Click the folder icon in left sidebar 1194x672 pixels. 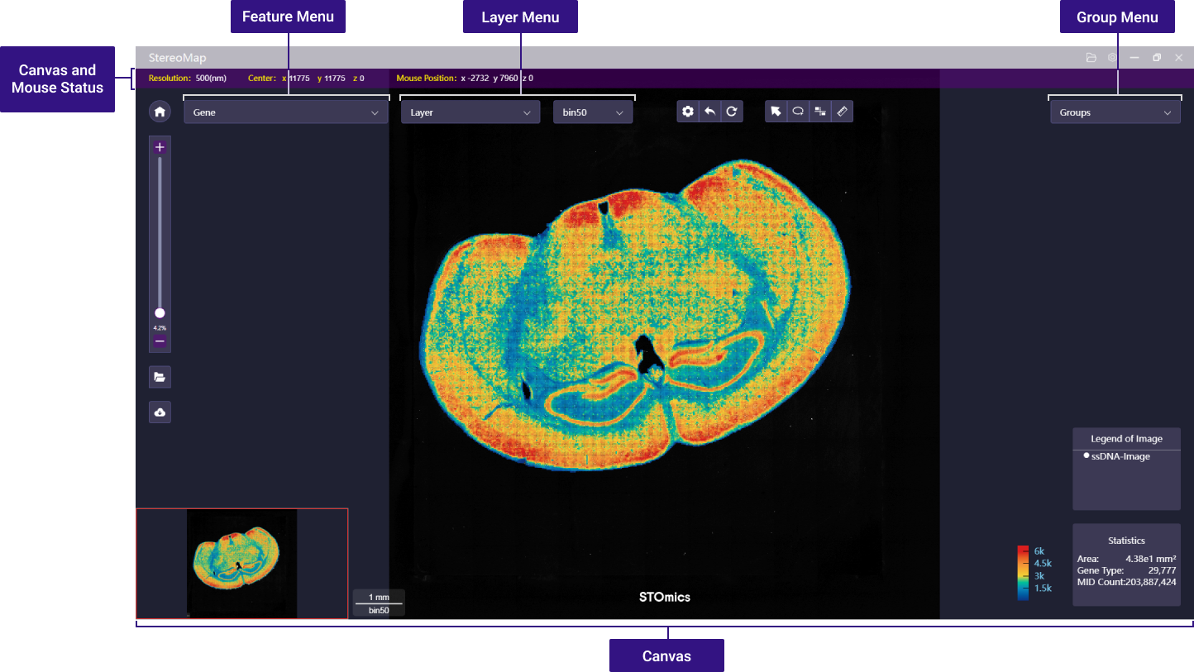(160, 377)
